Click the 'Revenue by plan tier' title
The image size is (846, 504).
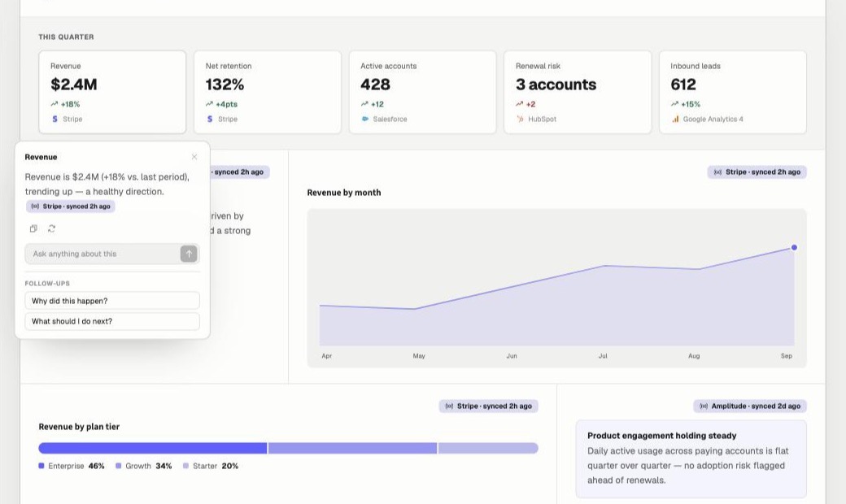(x=79, y=427)
